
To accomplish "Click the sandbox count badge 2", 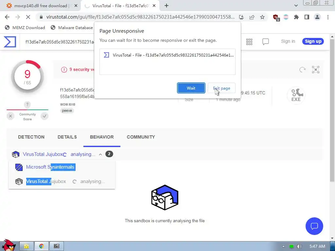I will point(109,154).
